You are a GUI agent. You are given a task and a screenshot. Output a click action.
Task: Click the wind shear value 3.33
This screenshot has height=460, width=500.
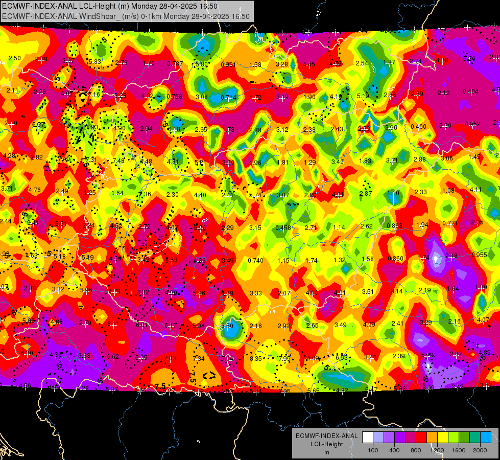[256, 293]
